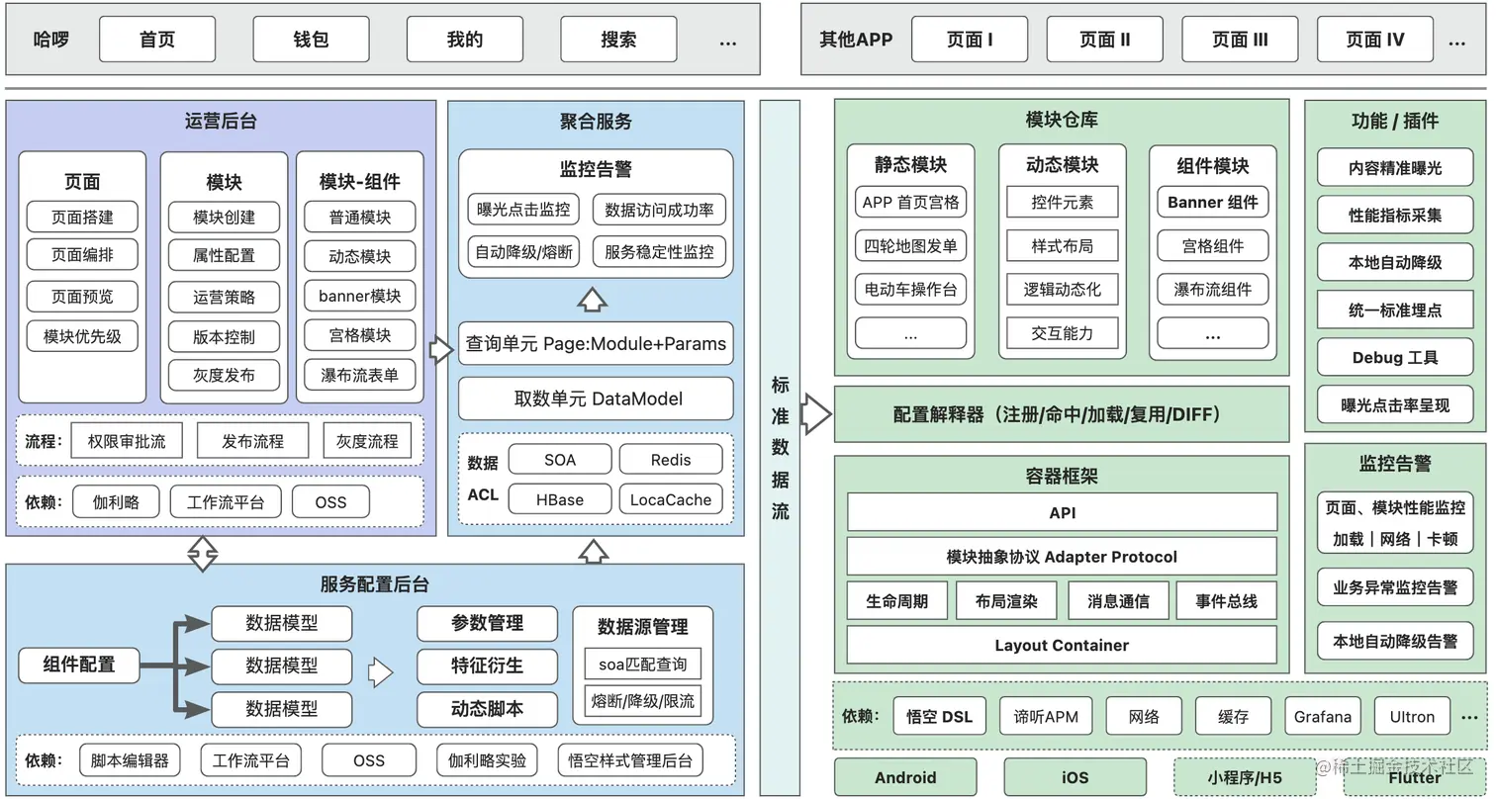This screenshot has height=799, width=1496.
Task: Select the 版本控制 item
Action: click(x=224, y=336)
